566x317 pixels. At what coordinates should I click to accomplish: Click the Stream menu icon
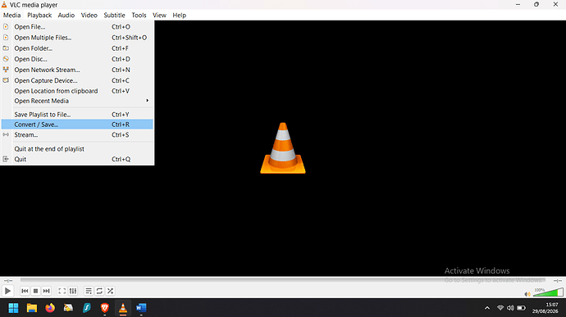point(6,134)
